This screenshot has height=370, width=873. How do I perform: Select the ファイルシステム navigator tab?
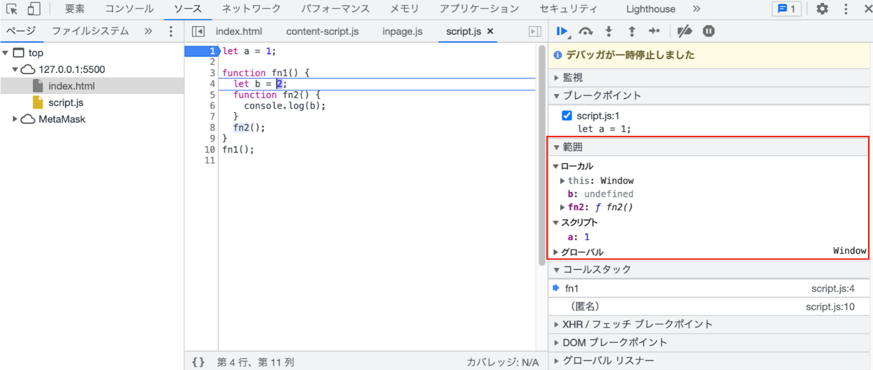90,31
